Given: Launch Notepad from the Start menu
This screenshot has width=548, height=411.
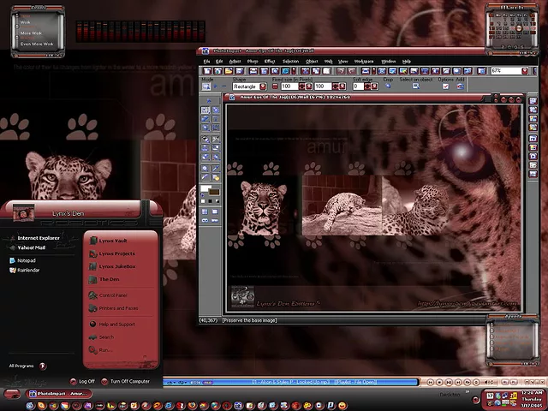Looking at the screenshot, I should pos(26,259).
